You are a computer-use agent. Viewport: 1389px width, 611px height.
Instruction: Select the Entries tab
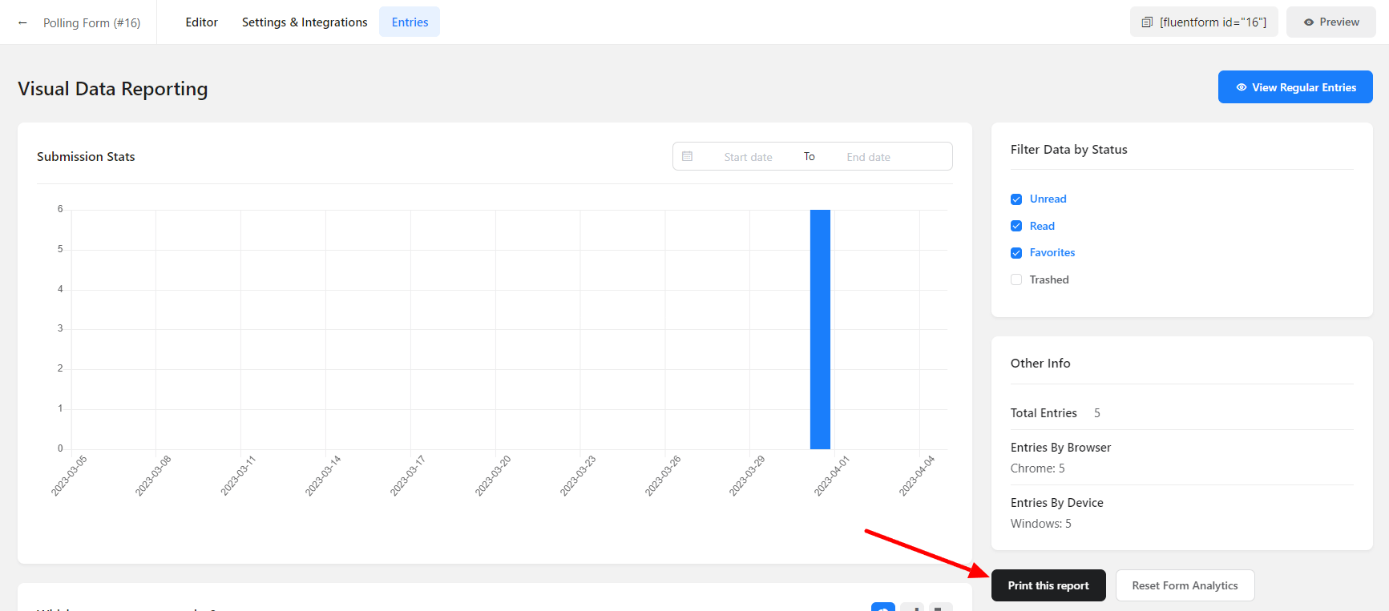click(x=410, y=22)
